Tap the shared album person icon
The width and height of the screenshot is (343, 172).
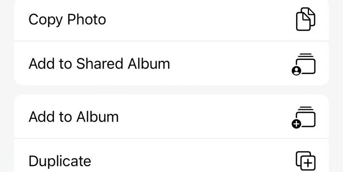tap(296, 71)
